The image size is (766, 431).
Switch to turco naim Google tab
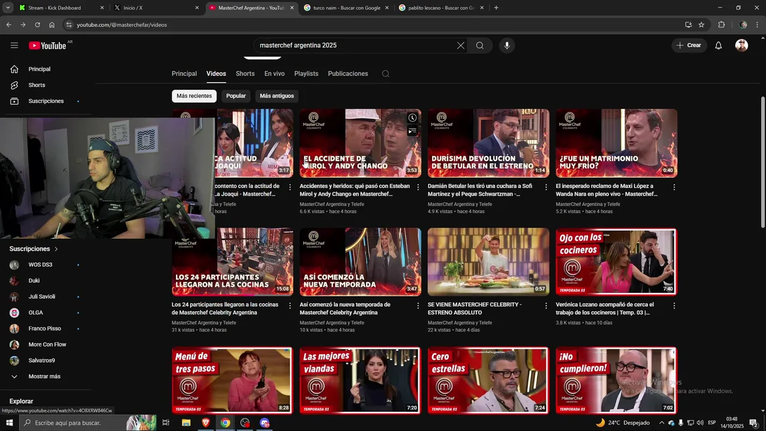click(347, 8)
